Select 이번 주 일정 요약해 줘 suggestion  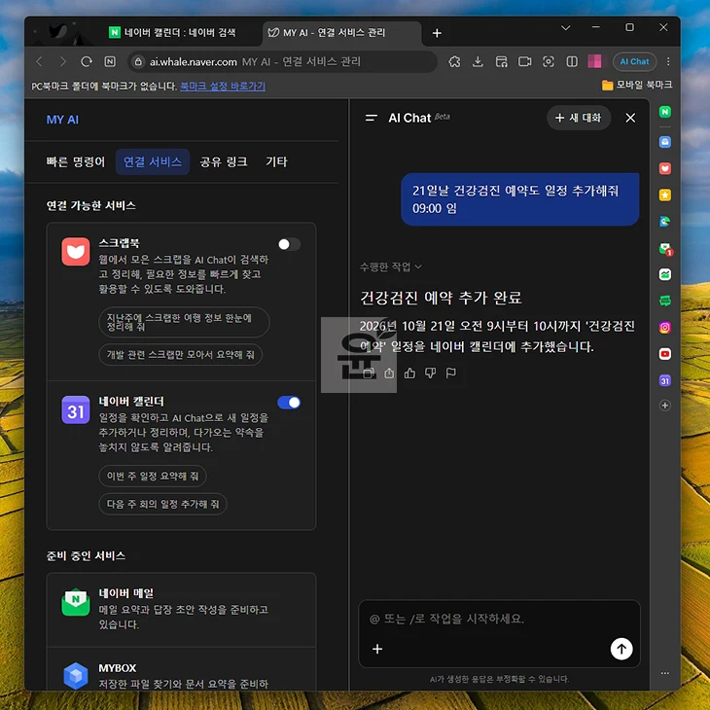pos(152,476)
